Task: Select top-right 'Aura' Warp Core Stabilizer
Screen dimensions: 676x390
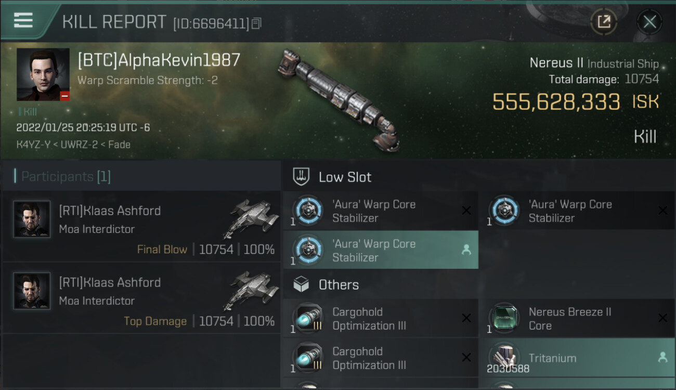Action: (x=577, y=211)
